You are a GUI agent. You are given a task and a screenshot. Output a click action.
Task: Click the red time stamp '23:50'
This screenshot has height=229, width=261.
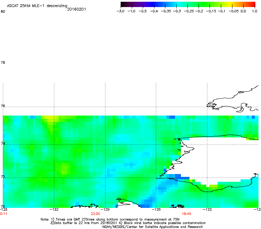click(95, 214)
